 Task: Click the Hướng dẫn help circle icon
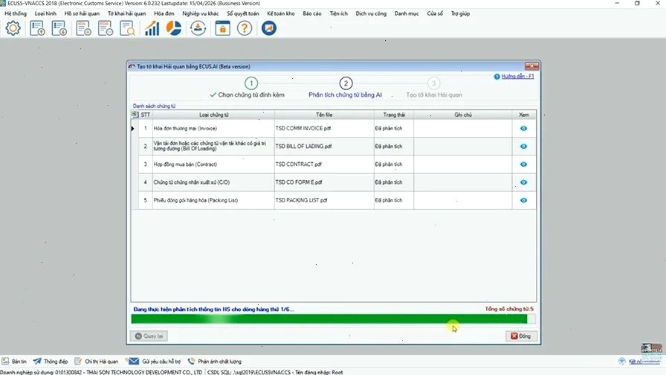(x=497, y=77)
